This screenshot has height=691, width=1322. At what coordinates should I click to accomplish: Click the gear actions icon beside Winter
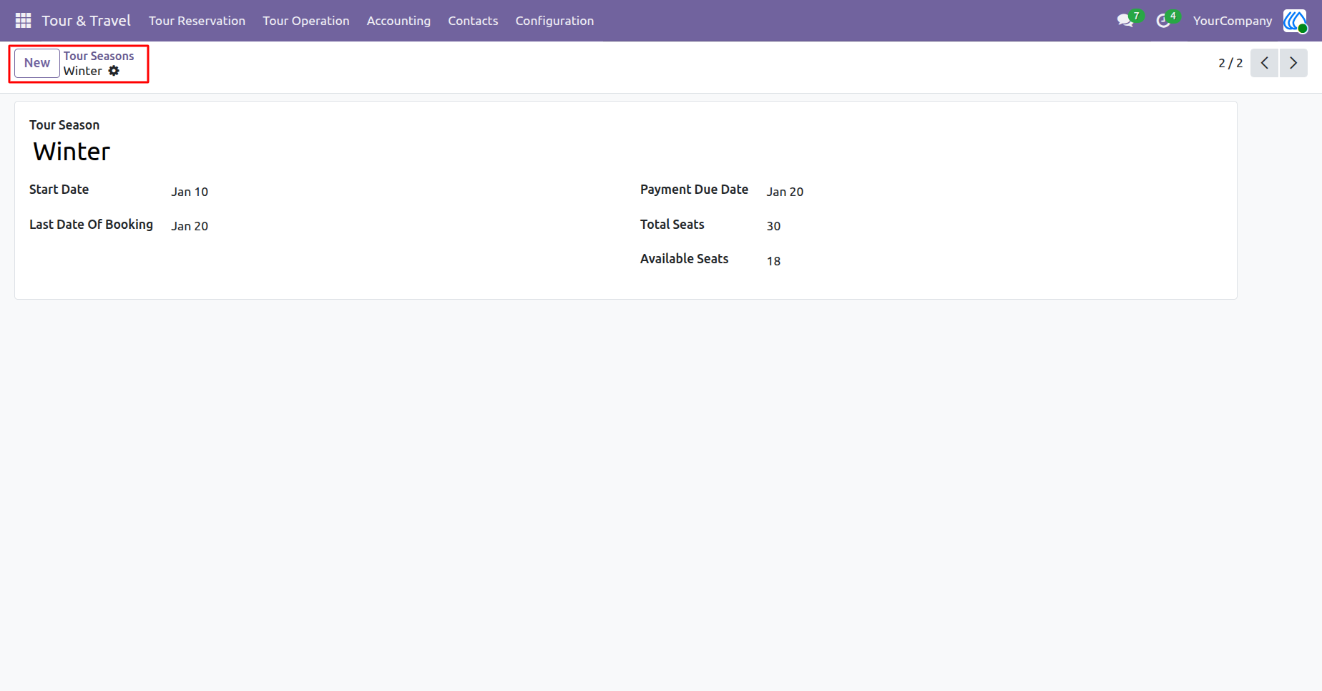[x=114, y=71]
